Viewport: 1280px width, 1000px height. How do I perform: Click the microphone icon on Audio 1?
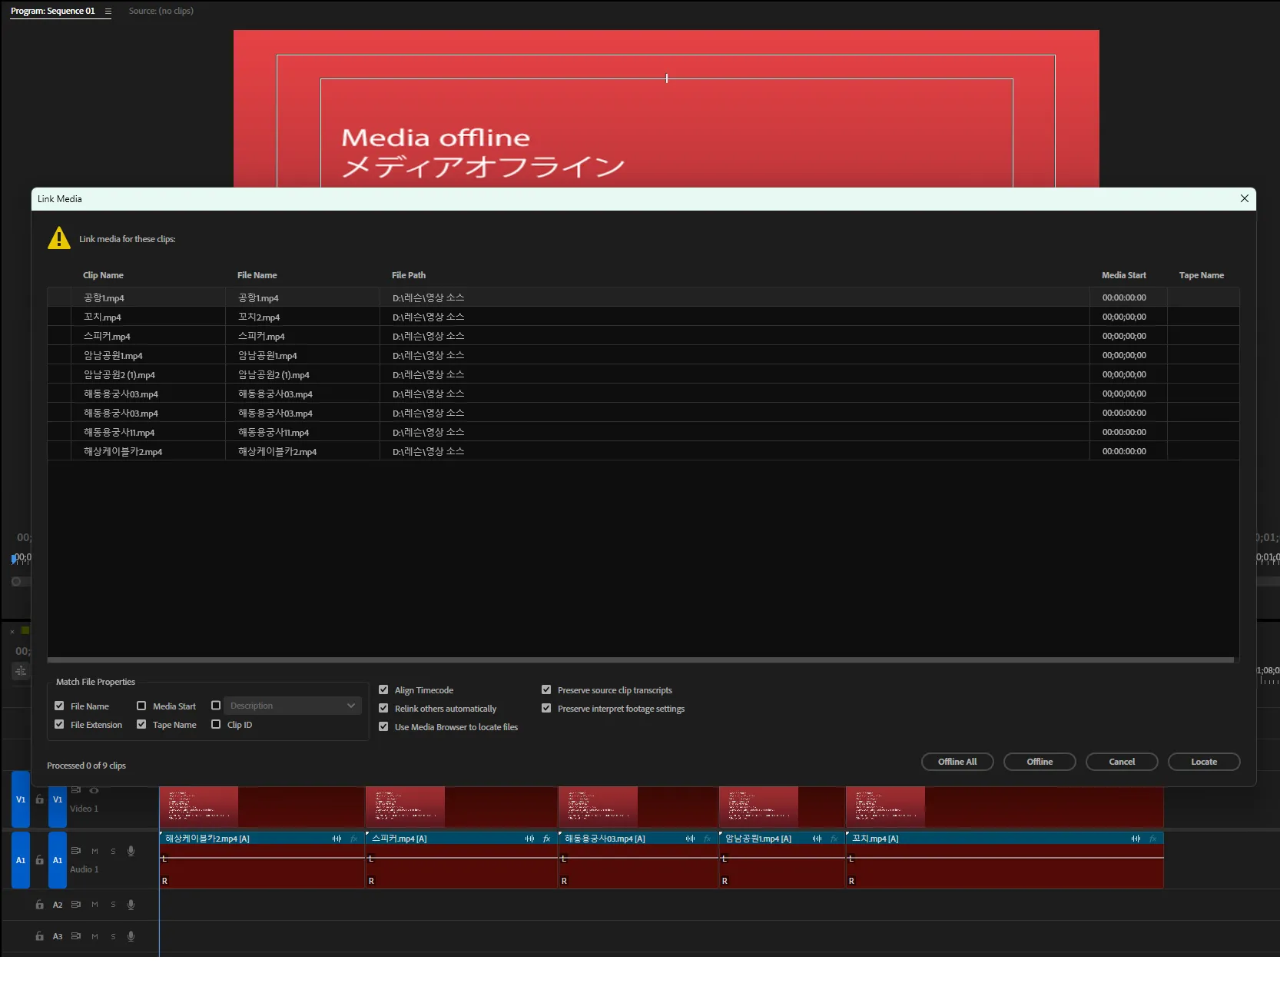pos(131,851)
